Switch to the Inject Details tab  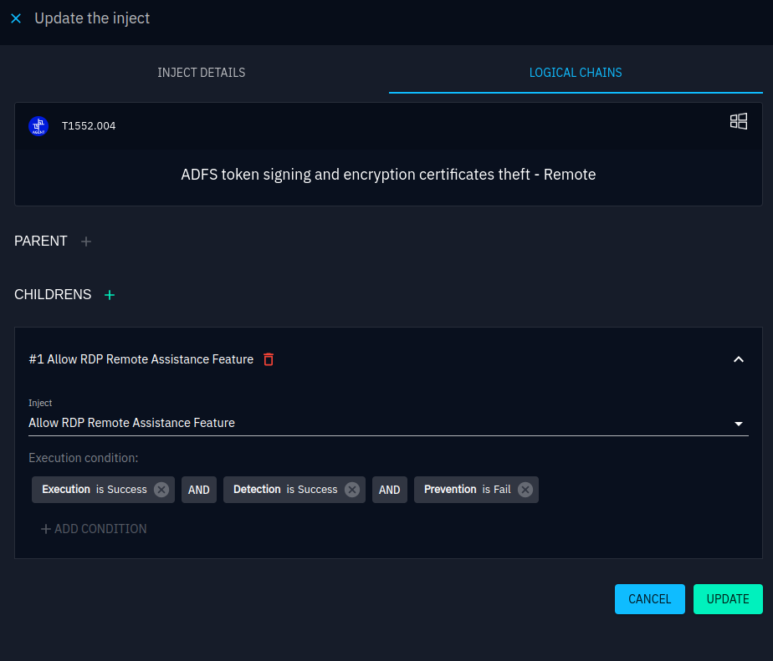201,73
